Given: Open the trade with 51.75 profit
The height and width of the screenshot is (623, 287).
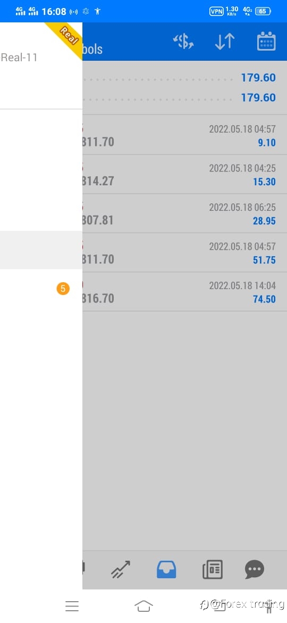Looking at the screenshot, I should (x=185, y=253).
